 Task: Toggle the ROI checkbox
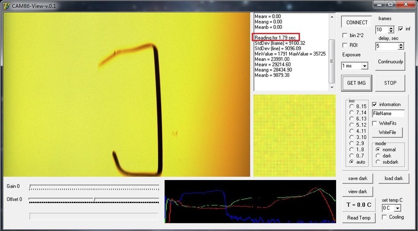345,45
